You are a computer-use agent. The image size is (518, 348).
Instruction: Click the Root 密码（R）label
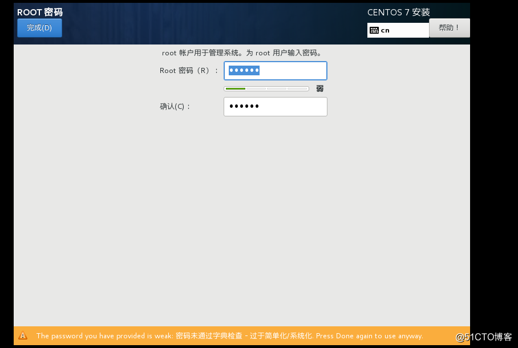click(x=189, y=71)
